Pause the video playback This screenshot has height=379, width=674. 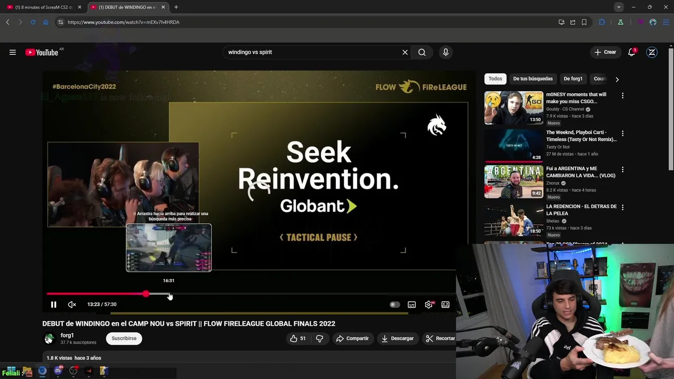53,304
